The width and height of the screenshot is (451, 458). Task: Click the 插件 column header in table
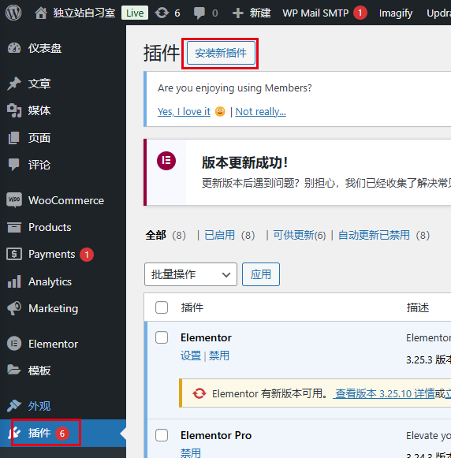[x=192, y=307]
